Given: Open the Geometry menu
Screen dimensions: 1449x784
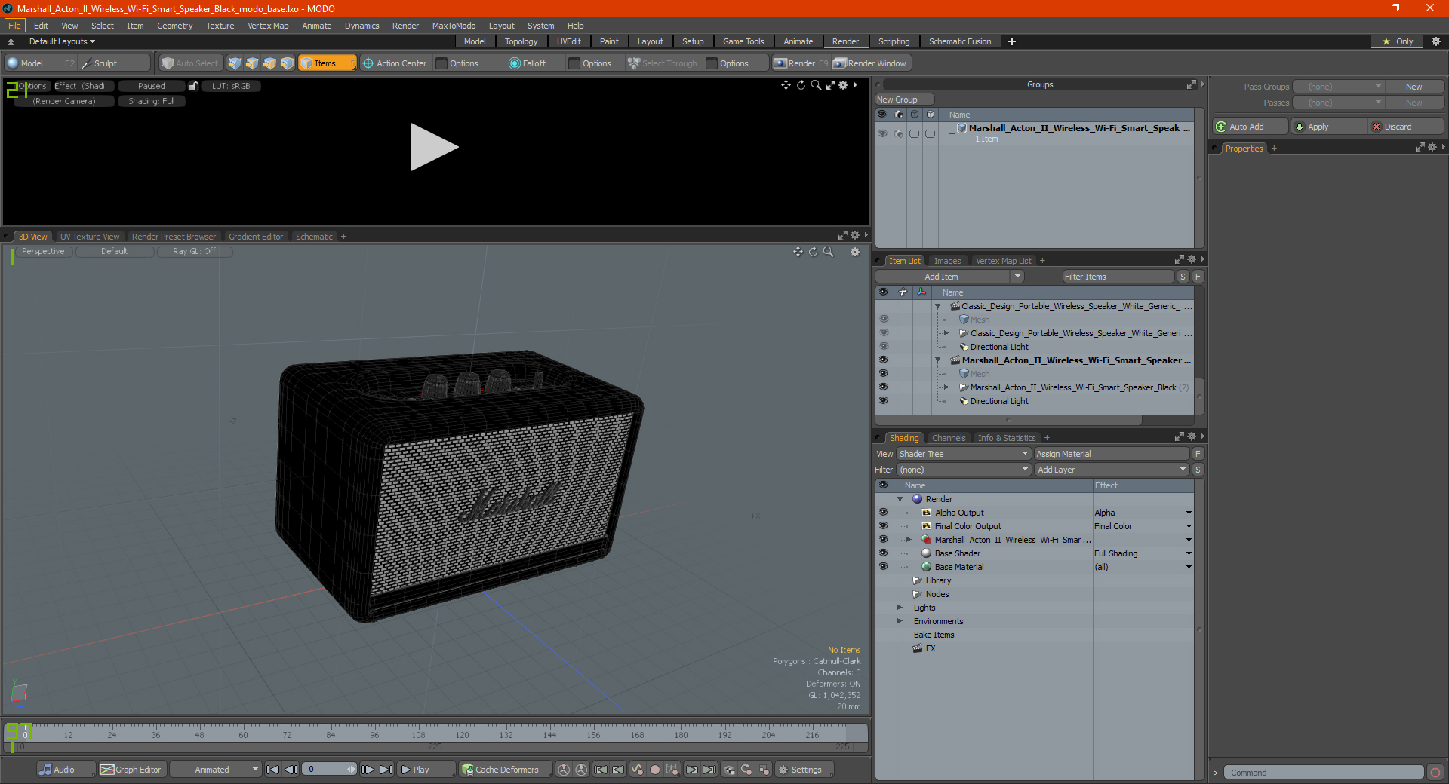Looking at the screenshot, I should point(174,26).
